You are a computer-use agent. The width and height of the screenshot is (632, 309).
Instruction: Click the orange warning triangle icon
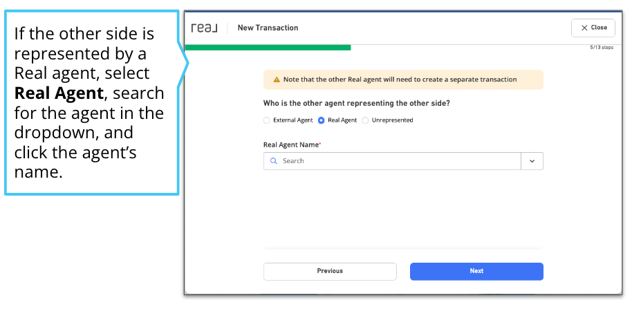[277, 79]
